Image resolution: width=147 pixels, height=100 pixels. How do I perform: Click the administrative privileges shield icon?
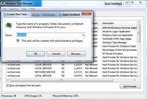18,41
